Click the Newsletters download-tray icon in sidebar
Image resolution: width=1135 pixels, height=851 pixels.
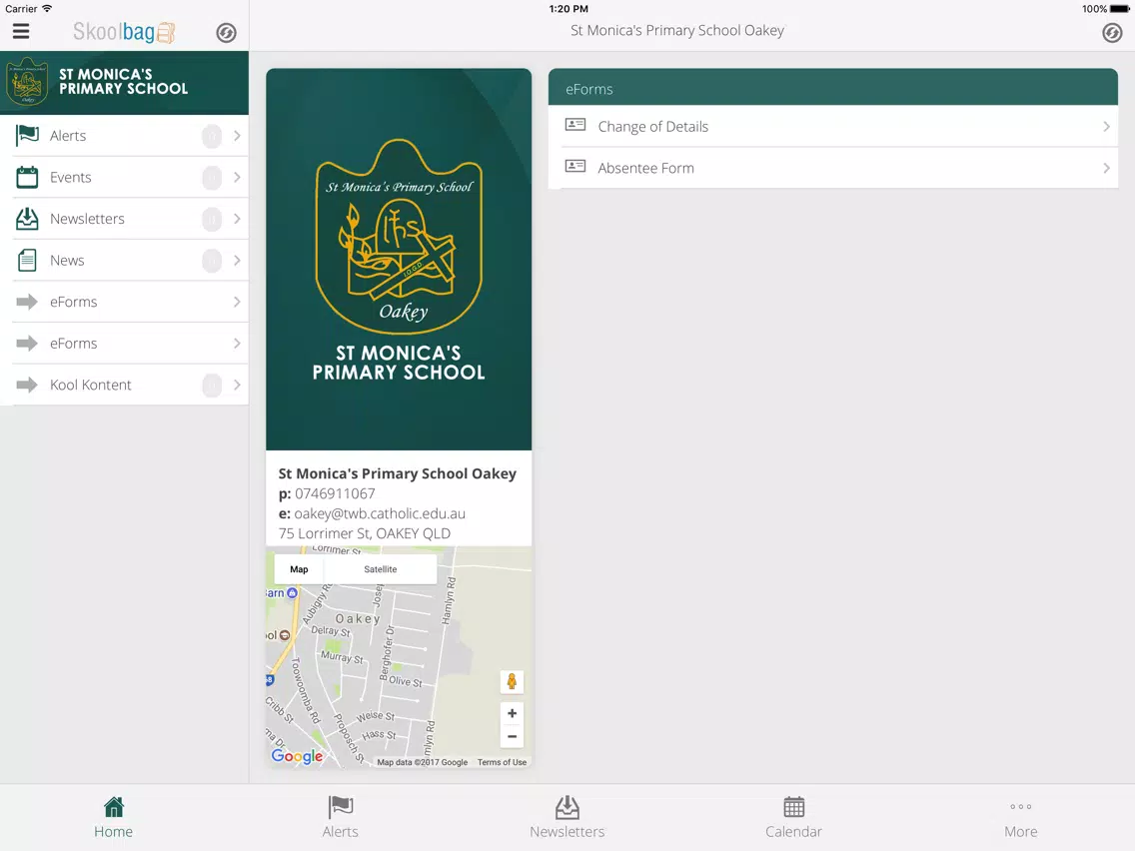tap(28, 219)
